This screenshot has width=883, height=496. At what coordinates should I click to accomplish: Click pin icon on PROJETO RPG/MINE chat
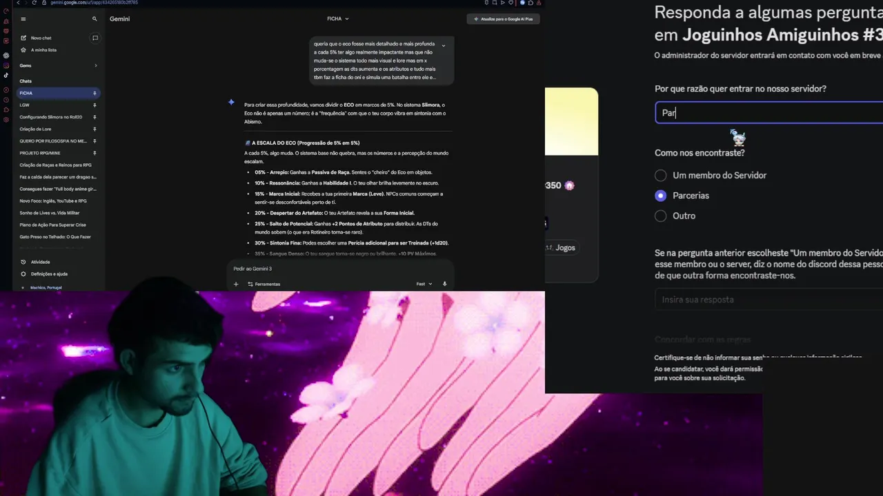click(95, 153)
